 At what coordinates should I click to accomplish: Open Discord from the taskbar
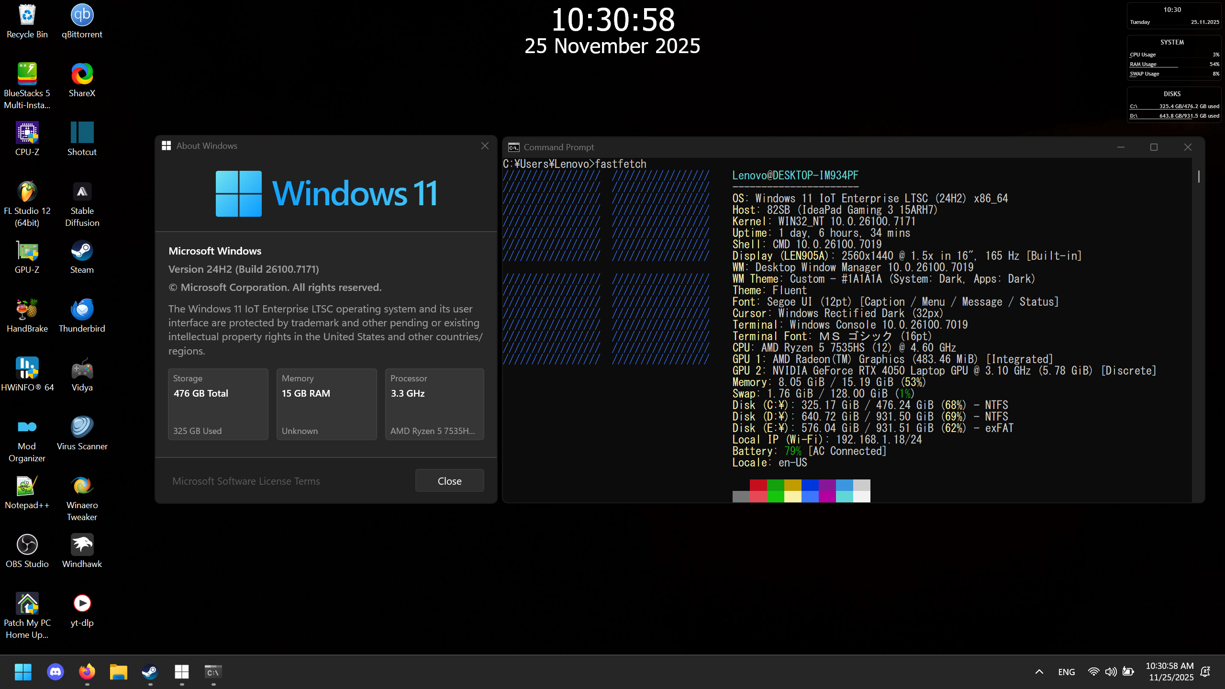point(56,672)
